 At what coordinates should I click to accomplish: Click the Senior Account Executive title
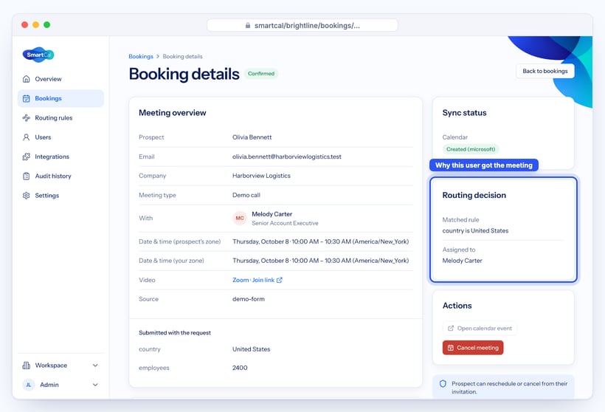[285, 223]
